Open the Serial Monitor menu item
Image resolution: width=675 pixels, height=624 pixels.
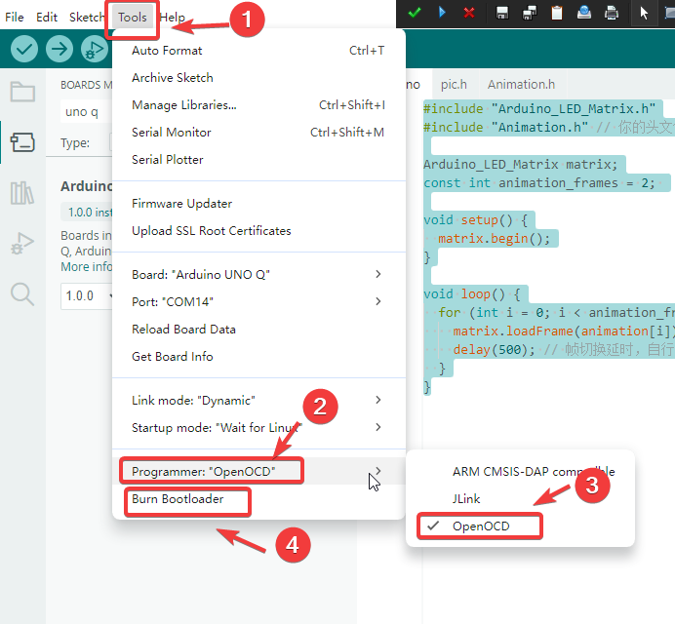click(x=258, y=133)
